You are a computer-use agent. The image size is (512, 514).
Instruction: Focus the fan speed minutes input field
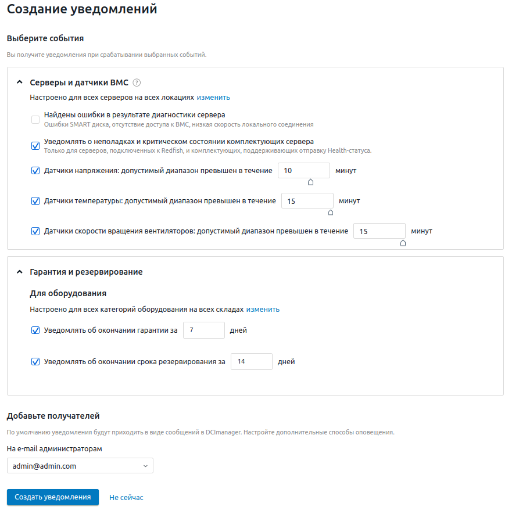coord(379,231)
